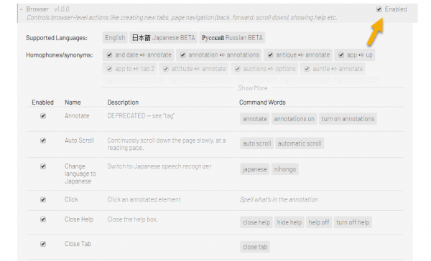Select Russian BETA language
431x261 pixels.
(232, 37)
